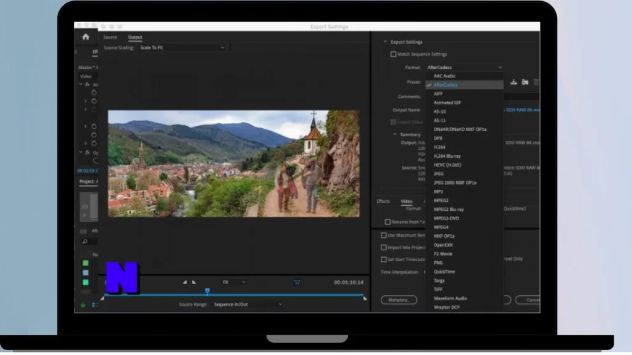Choose AAC Audio from format list
The height and width of the screenshot is (355, 632).
[x=464, y=76]
